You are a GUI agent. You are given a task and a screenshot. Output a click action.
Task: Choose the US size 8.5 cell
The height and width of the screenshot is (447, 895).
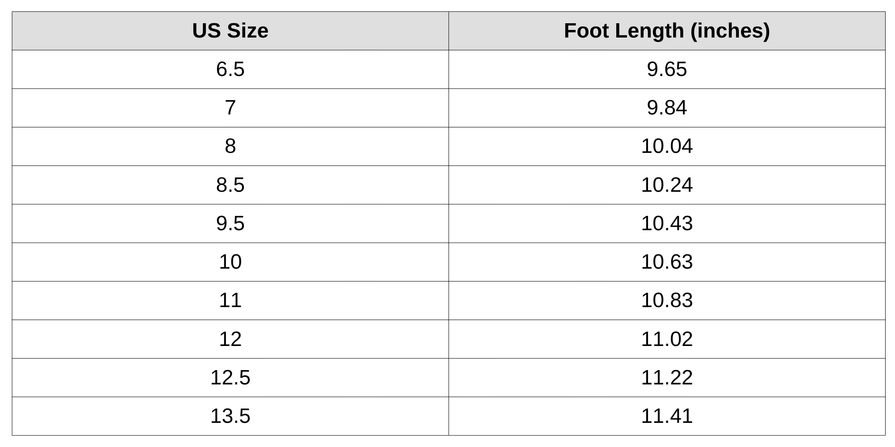pos(230,185)
